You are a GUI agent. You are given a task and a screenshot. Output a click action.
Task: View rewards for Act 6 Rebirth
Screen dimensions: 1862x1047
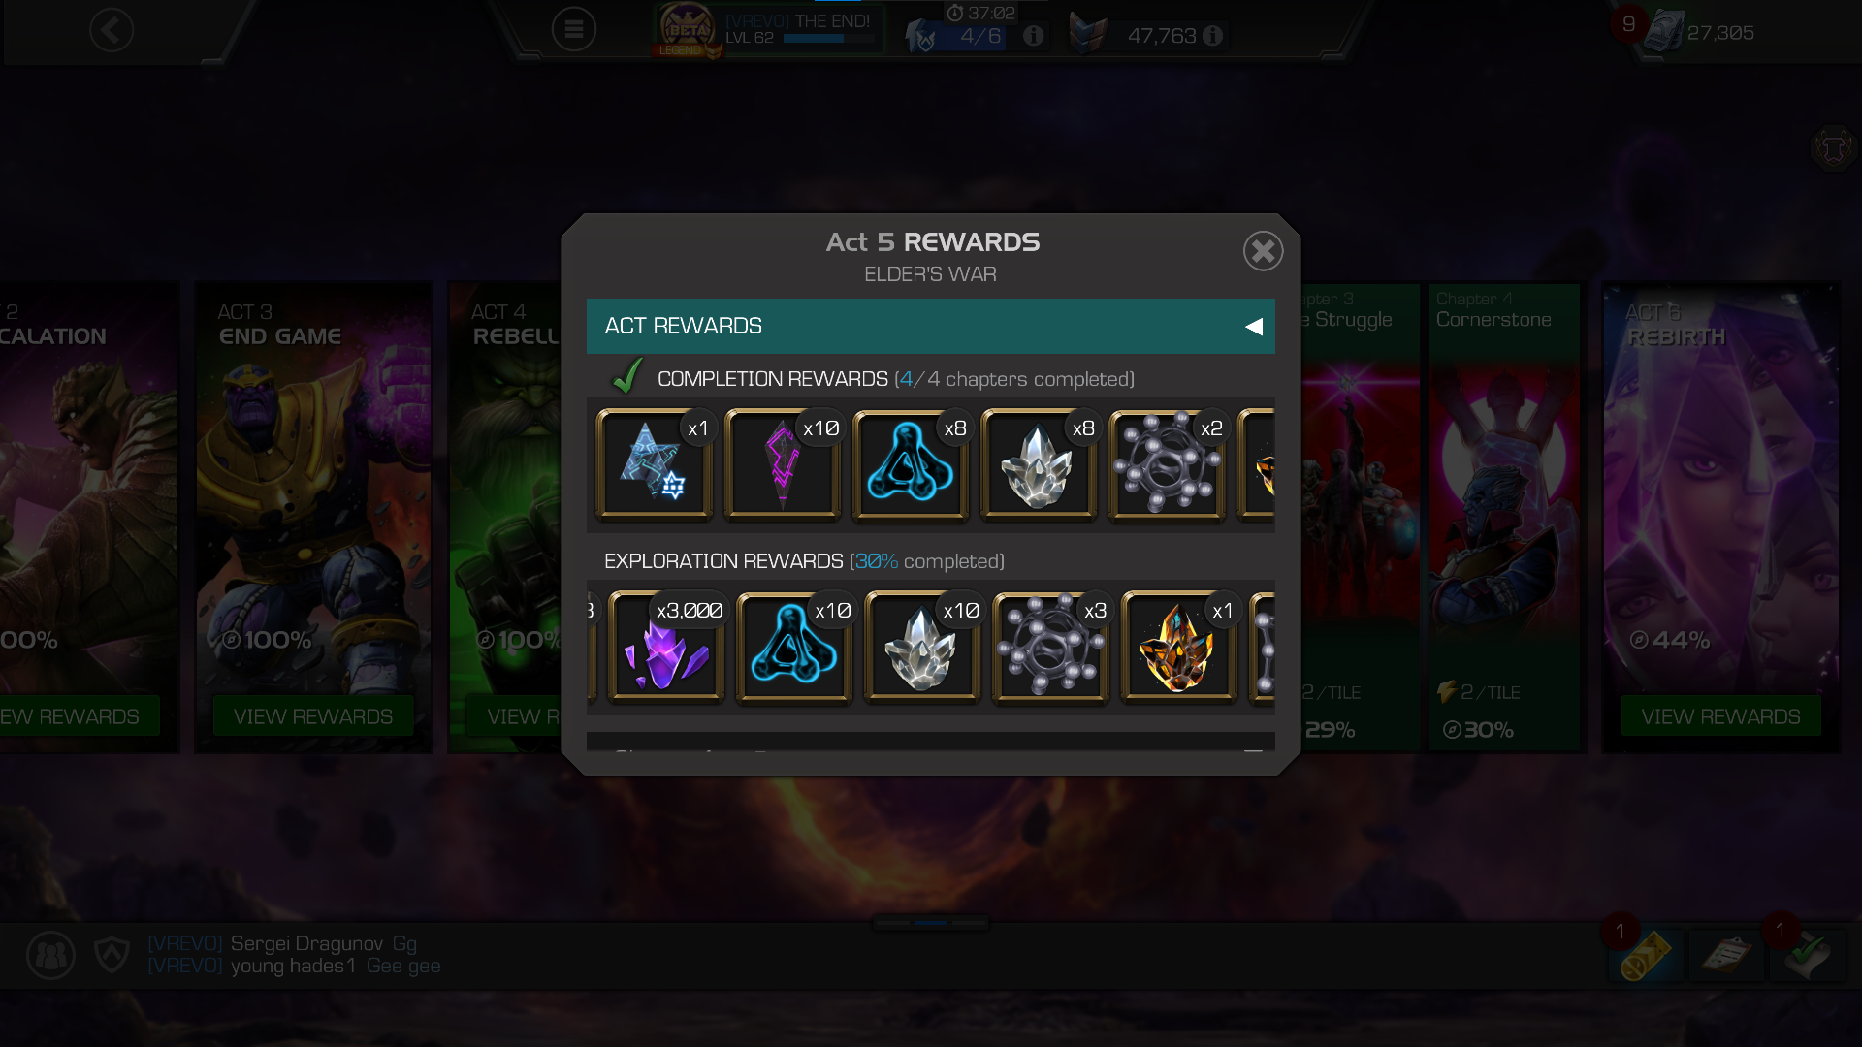click(1720, 715)
